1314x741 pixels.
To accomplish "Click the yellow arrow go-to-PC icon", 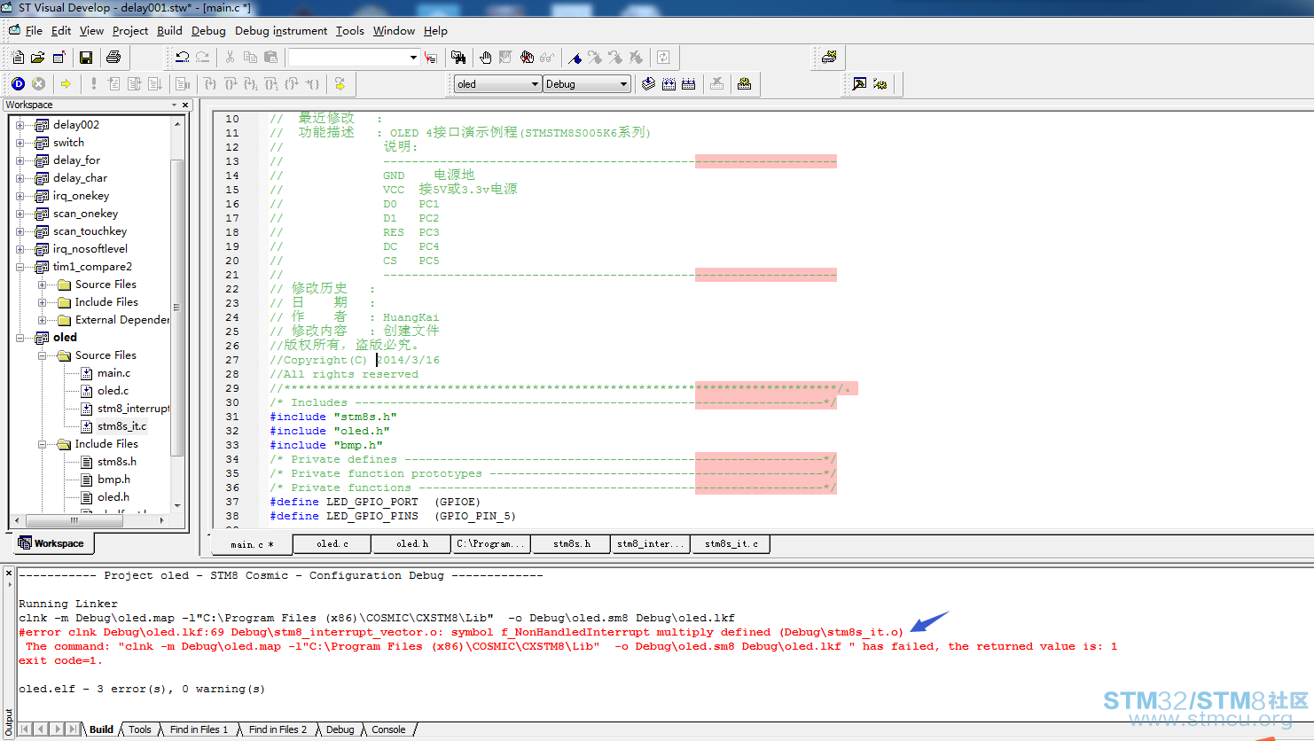I will (x=66, y=83).
